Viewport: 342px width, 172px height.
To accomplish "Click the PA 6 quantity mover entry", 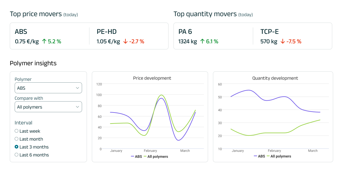I will click(212, 36).
